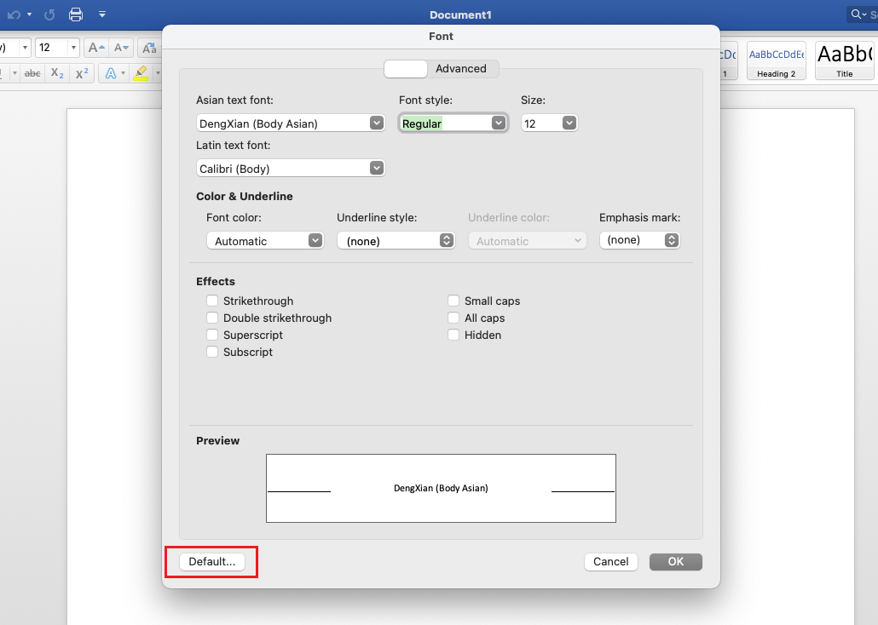Apply yellow with the Text Highlight Color swatch

[141, 74]
